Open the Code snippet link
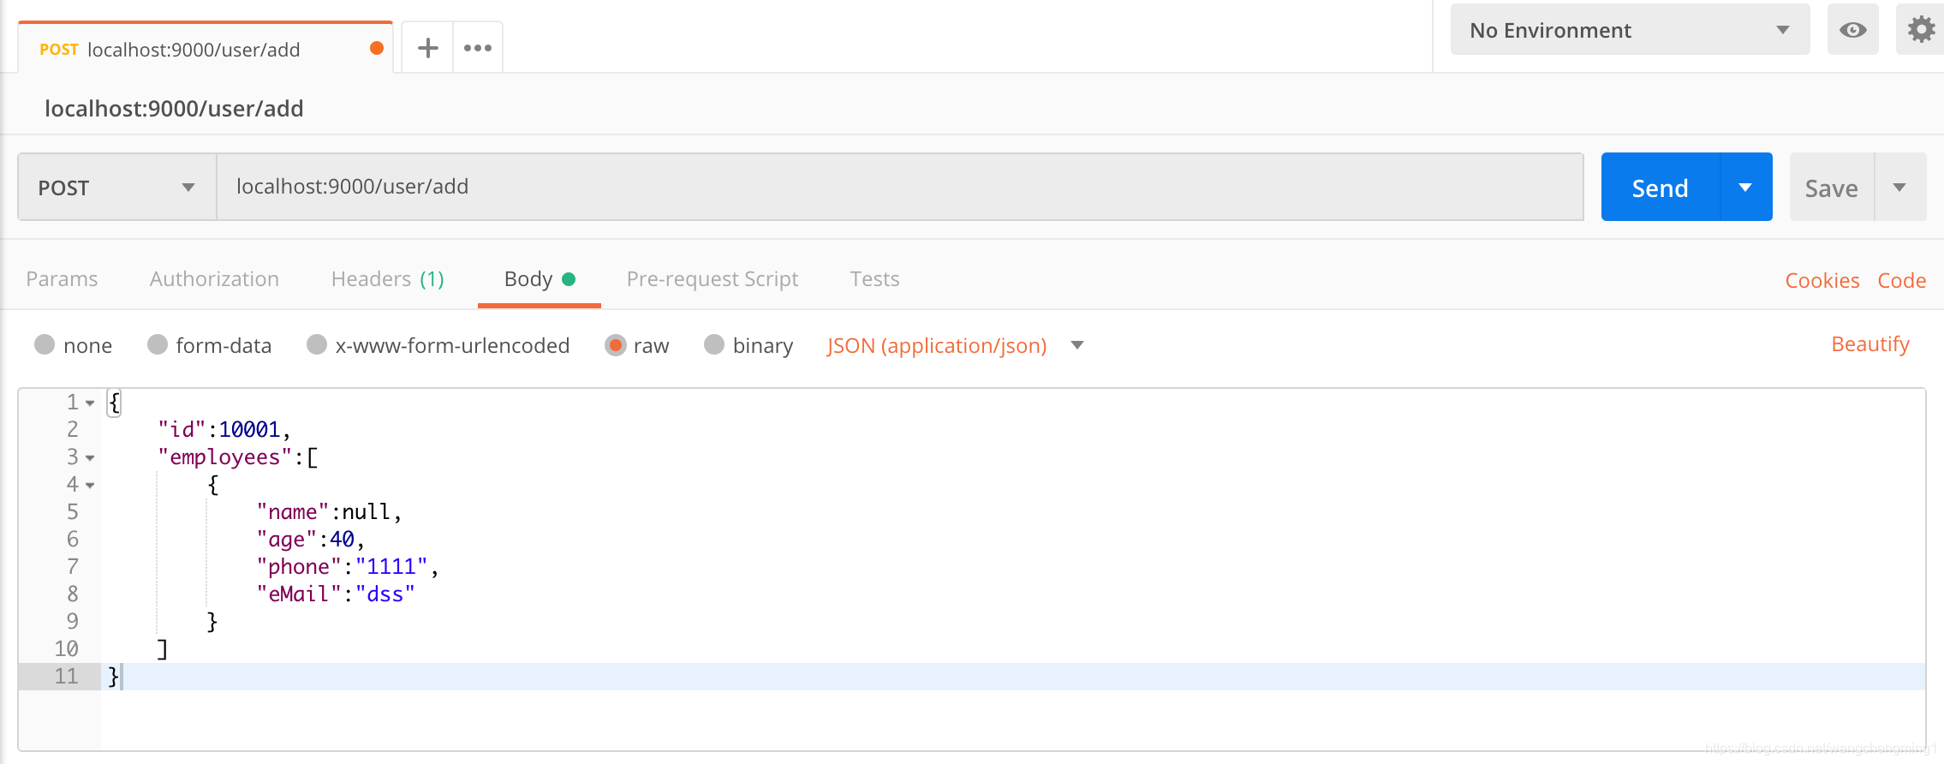The height and width of the screenshot is (764, 1944). [1901, 281]
